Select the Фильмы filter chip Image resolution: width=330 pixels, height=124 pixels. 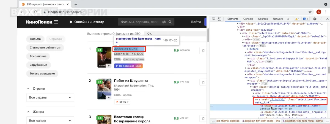[35, 39]
